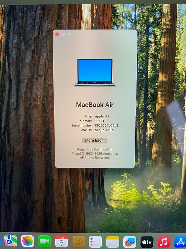Open the App Store icon

tap(180, 242)
